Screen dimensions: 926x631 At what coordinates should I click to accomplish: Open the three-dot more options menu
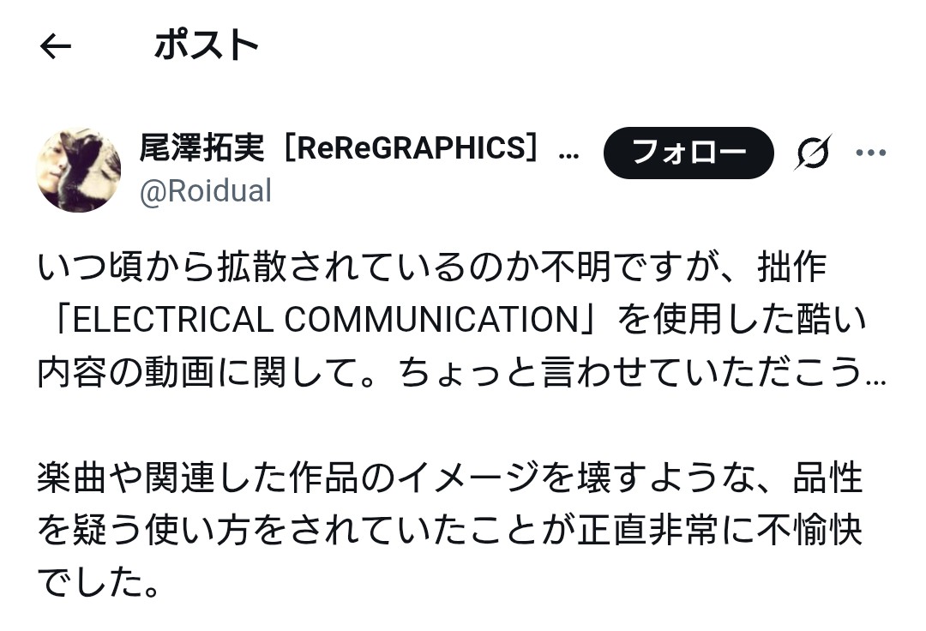pyautogui.click(x=871, y=153)
